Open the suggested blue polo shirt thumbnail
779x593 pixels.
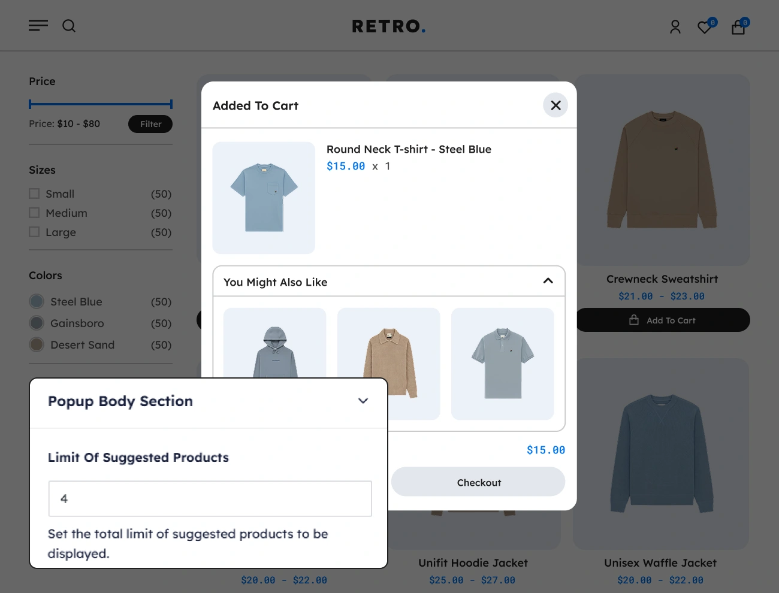[x=502, y=364]
